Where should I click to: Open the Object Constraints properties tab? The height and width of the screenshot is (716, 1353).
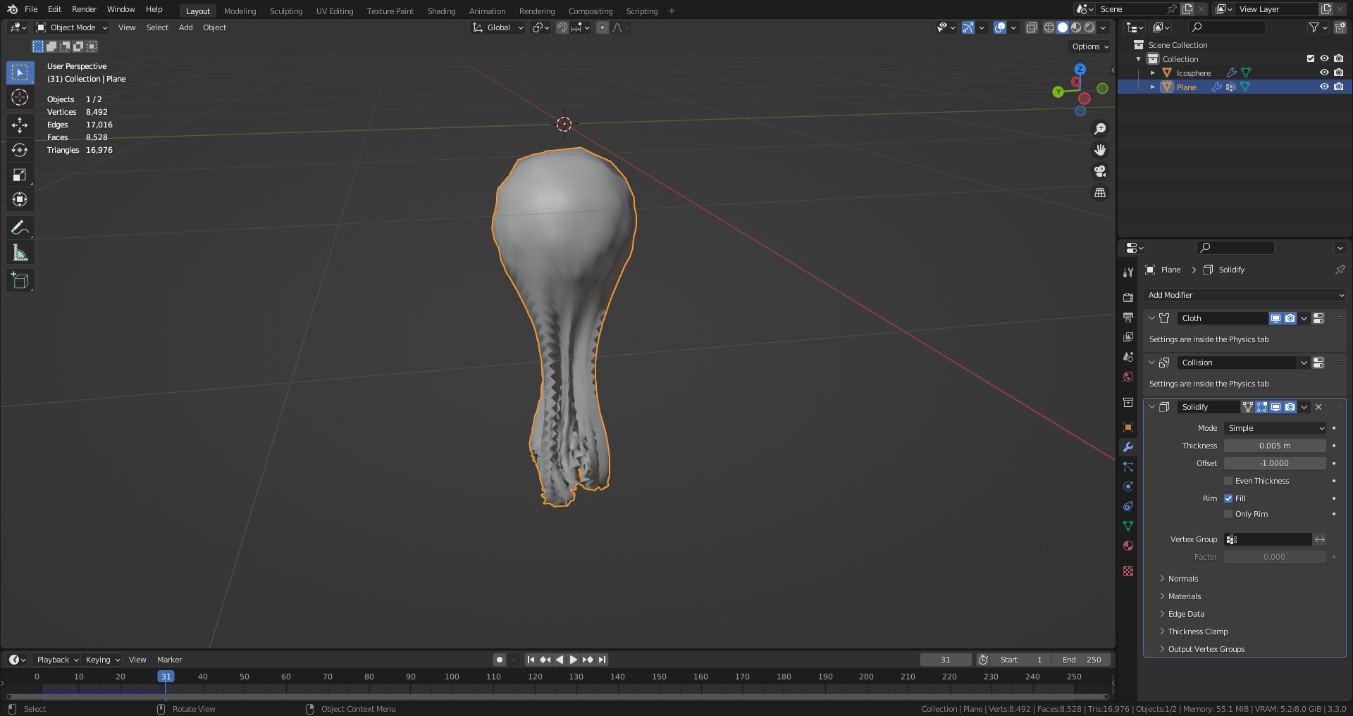pos(1128,506)
